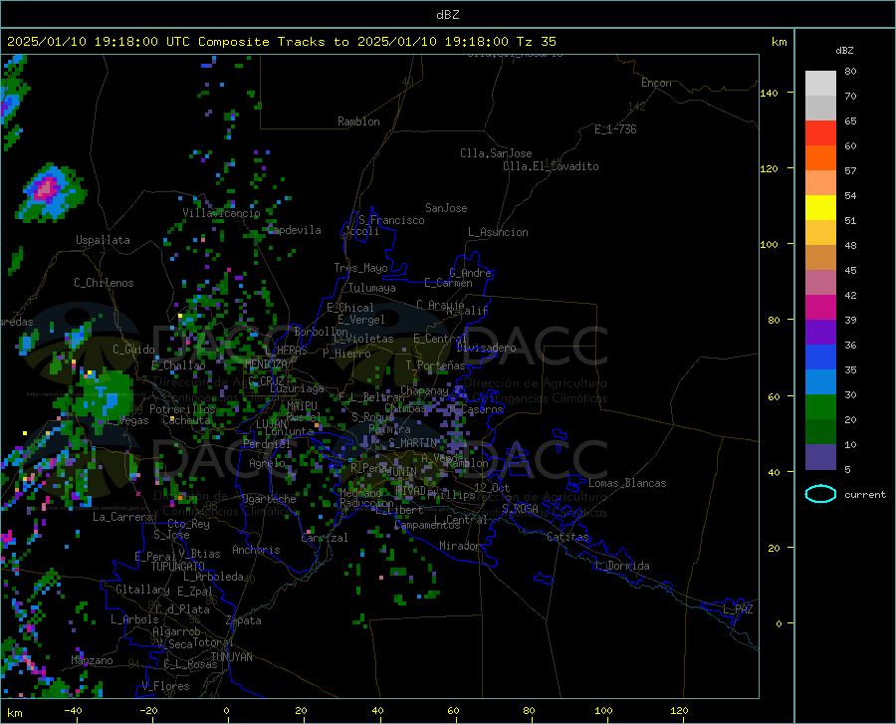Click the cyan 'current' ellipse legend icon
Screen dimensions: 896x724
coord(820,494)
